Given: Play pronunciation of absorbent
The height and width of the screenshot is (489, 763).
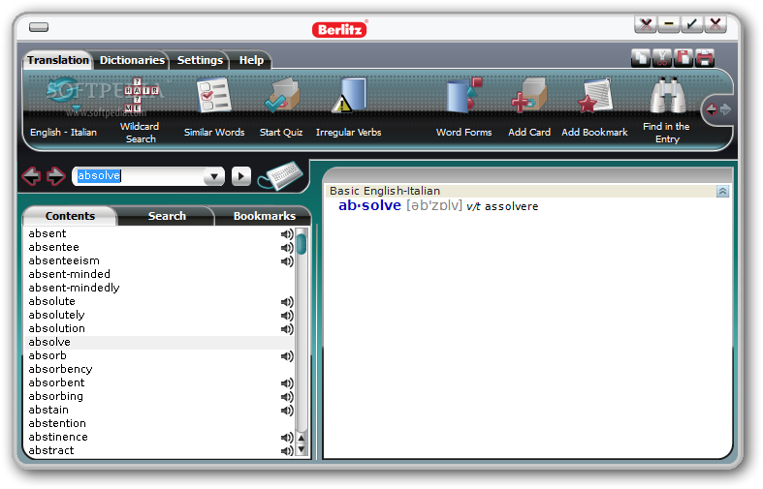Looking at the screenshot, I should click(x=287, y=383).
